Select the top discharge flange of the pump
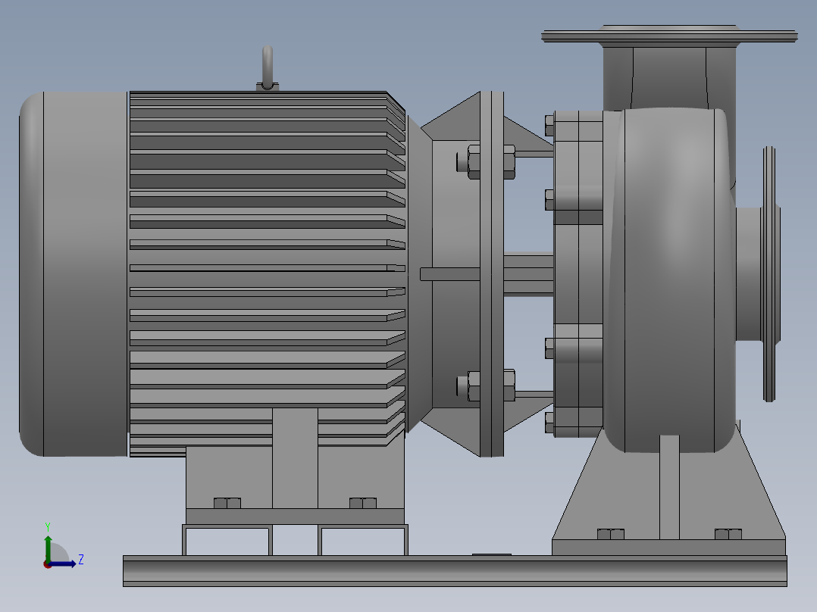 (669, 36)
